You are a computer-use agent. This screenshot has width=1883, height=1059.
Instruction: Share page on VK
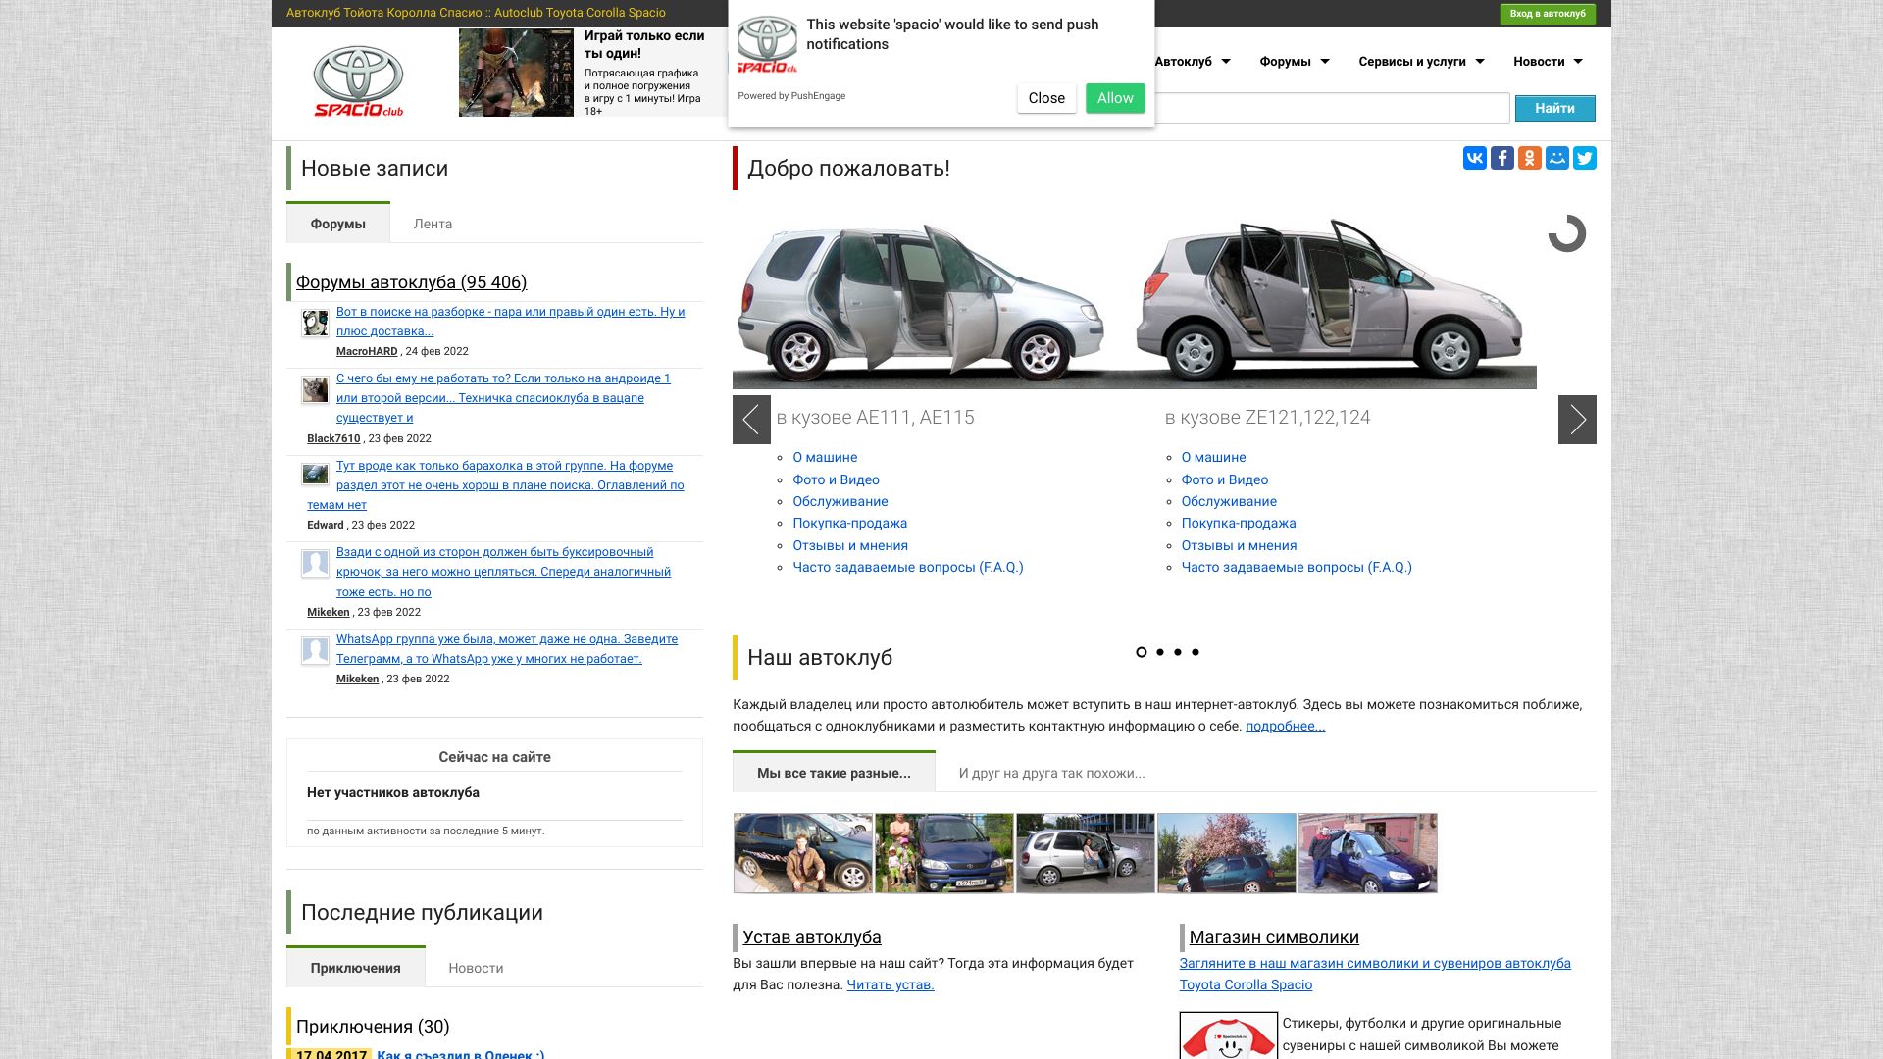pos(1475,158)
